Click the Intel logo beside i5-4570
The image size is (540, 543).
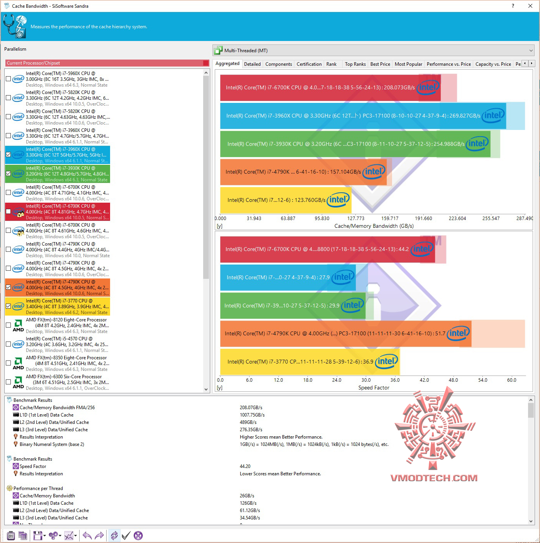tap(18, 344)
